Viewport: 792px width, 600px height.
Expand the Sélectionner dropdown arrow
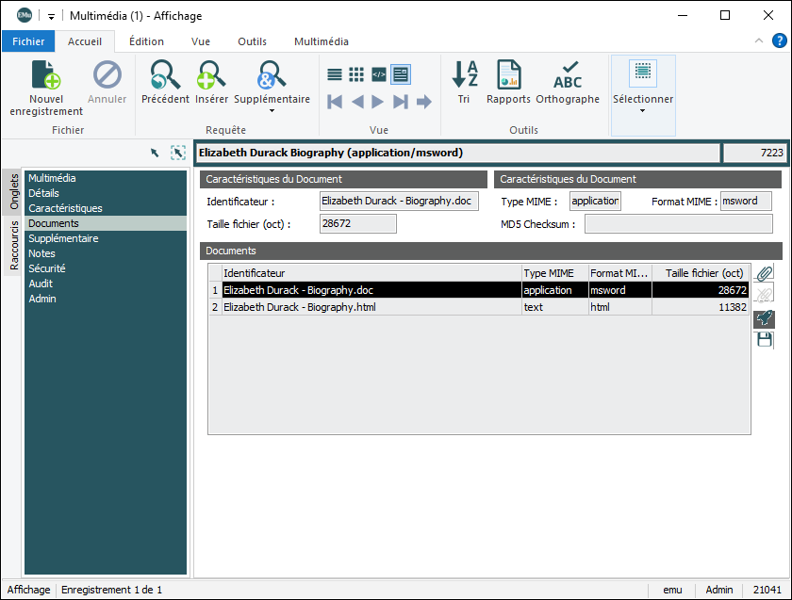tap(642, 111)
